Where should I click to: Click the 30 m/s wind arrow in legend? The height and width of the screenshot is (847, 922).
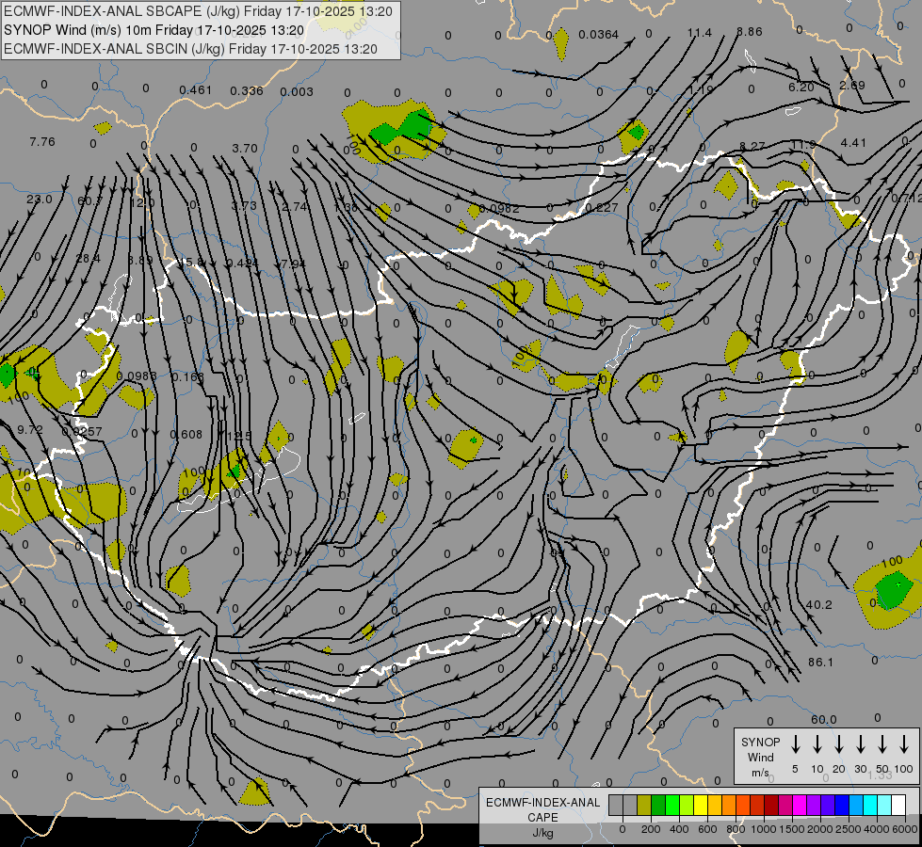click(x=860, y=744)
